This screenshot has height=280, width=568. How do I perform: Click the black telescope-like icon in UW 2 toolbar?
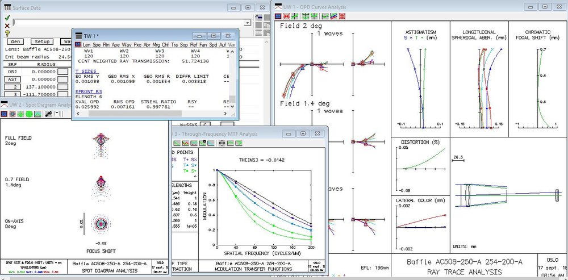pos(49,114)
